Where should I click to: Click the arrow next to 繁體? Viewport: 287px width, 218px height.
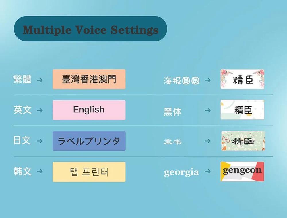click(x=40, y=80)
